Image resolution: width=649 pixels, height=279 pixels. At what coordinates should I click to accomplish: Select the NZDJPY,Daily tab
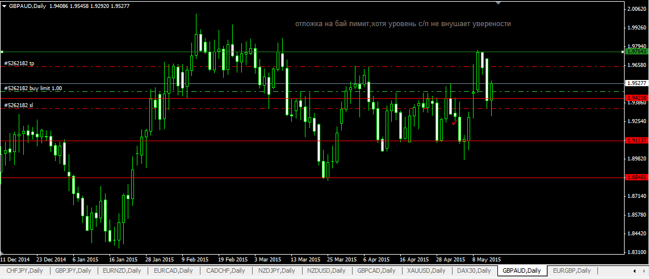click(x=277, y=270)
